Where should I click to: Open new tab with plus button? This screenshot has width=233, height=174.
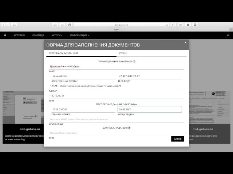pyautogui.click(x=231, y=30)
